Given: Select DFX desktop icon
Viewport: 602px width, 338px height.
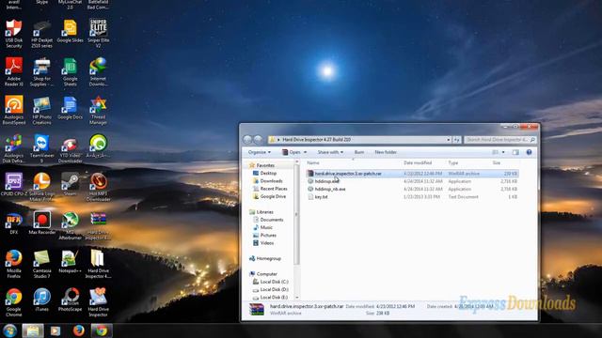Looking at the screenshot, I should [14, 223].
